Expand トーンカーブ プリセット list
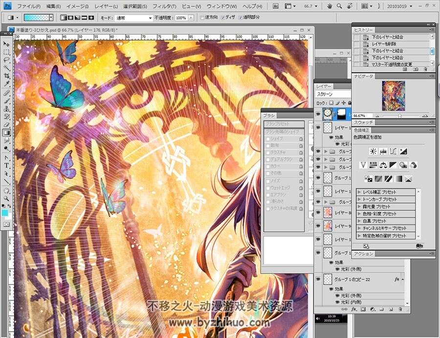This screenshot has height=338, width=440. pos(359,199)
